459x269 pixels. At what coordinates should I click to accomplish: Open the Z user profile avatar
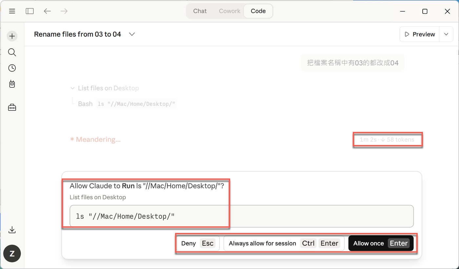click(x=12, y=254)
